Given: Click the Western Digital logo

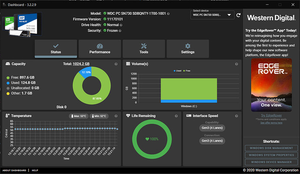Looking at the screenshot, I should (x=271, y=18).
